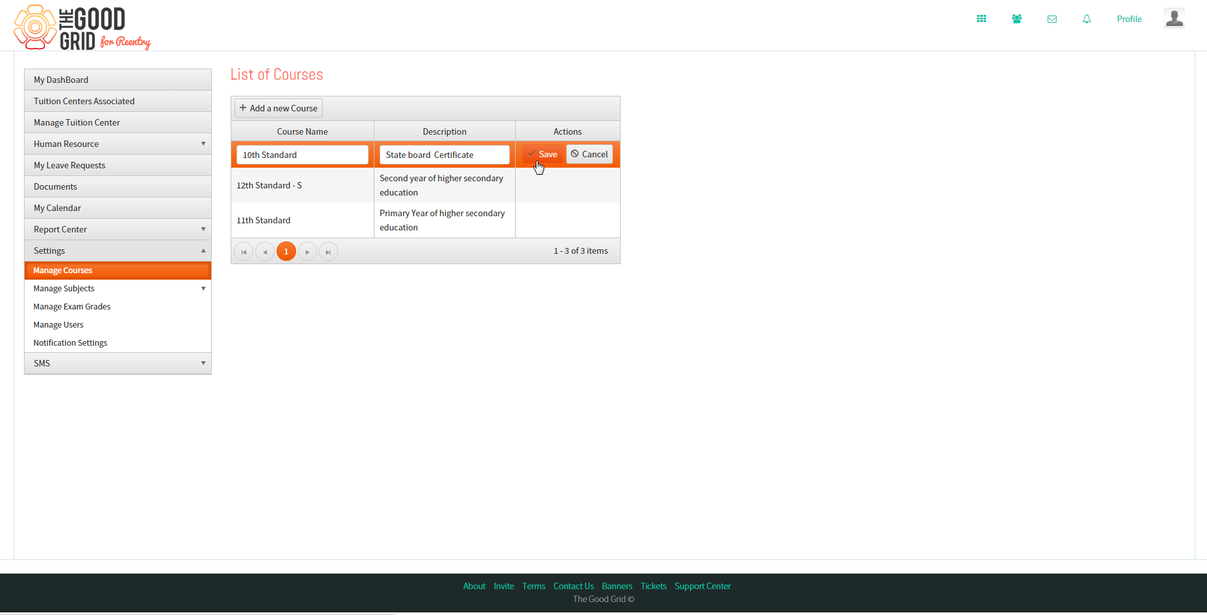Click the user avatar picture
This screenshot has height=615, width=1207.
(1175, 18)
